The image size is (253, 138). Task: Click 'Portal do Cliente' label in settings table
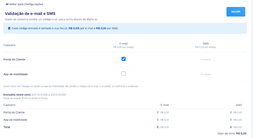coord(14,59)
